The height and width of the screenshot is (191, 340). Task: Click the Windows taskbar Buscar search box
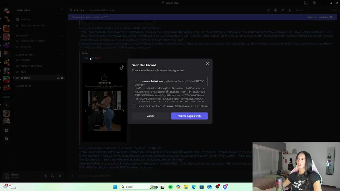(x=139, y=187)
